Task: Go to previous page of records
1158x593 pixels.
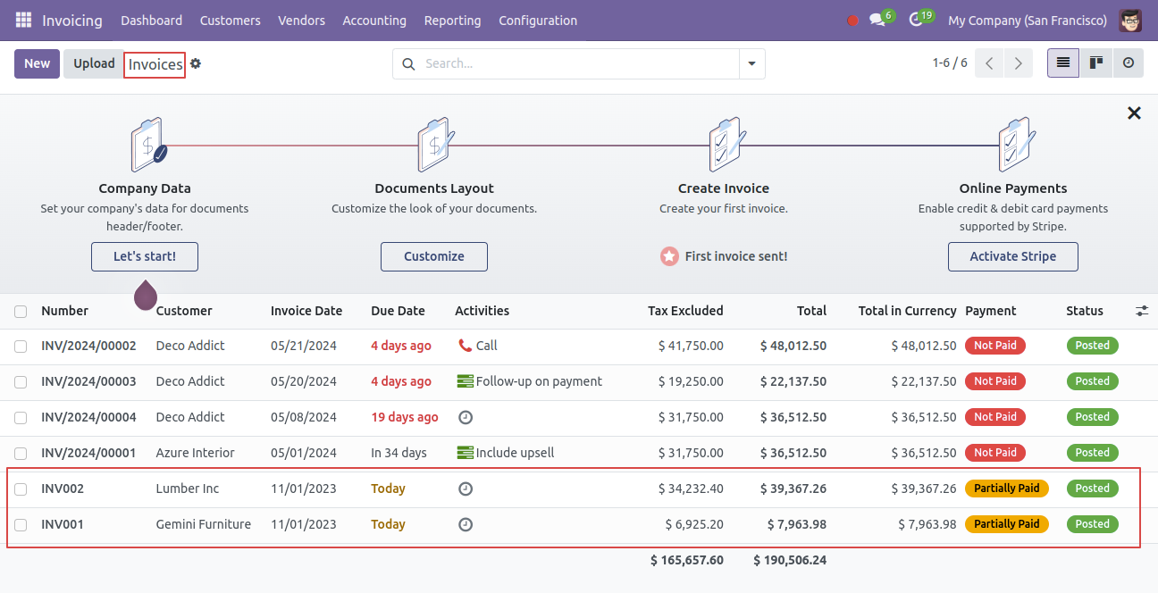Action: point(989,63)
